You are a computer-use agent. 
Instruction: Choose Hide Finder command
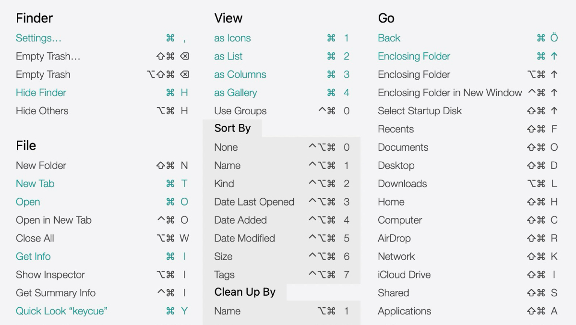(x=41, y=93)
